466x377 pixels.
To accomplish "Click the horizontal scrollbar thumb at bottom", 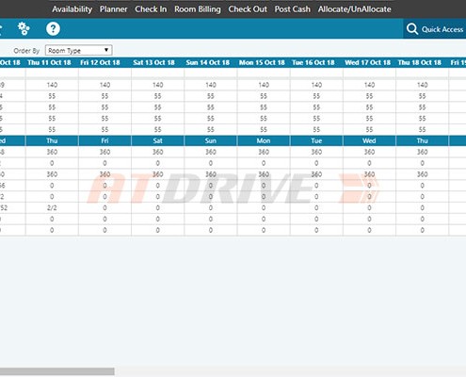I will (57, 371).
